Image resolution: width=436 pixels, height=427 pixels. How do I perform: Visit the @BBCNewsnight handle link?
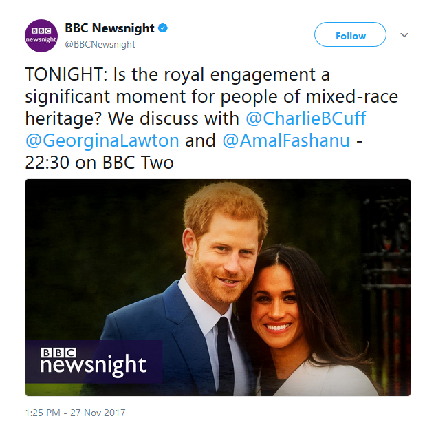[100, 45]
